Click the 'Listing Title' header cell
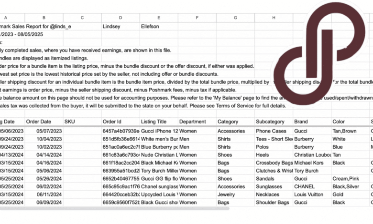Viewport: 373px width, 224px height. pyautogui.click(x=159, y=122)
